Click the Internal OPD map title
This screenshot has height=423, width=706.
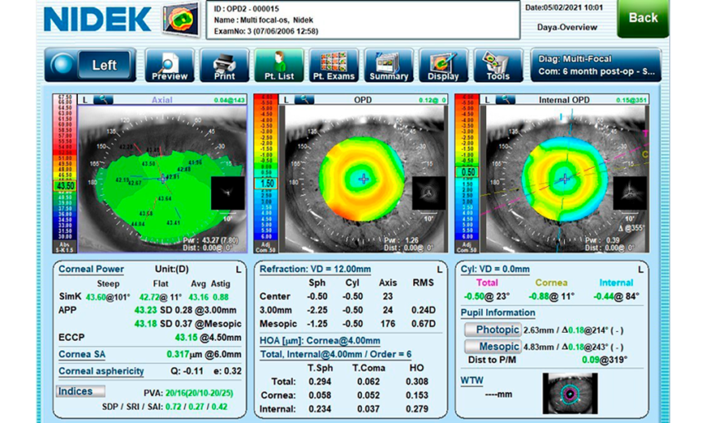coord(564,100)
